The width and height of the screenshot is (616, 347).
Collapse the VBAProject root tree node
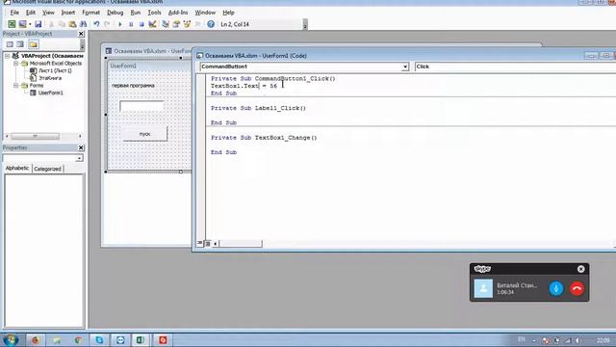coord(7,56)
